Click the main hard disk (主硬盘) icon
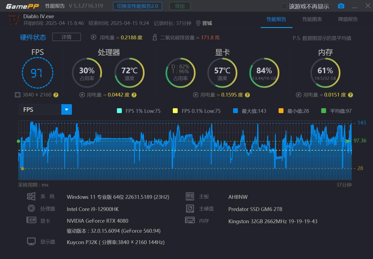Image resolution: width=373 pixels, height=259 pixels. tap(190, 209)
